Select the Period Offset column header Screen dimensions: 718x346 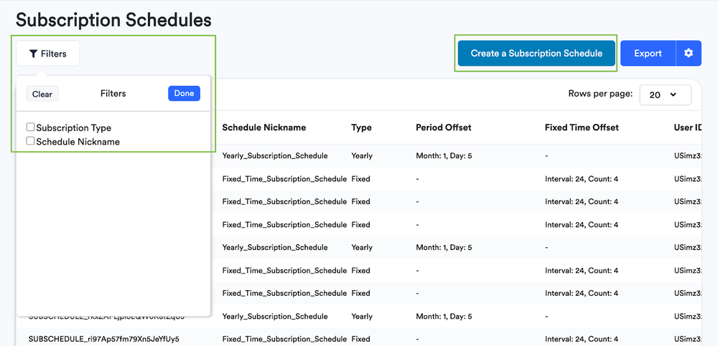(443, 128)
